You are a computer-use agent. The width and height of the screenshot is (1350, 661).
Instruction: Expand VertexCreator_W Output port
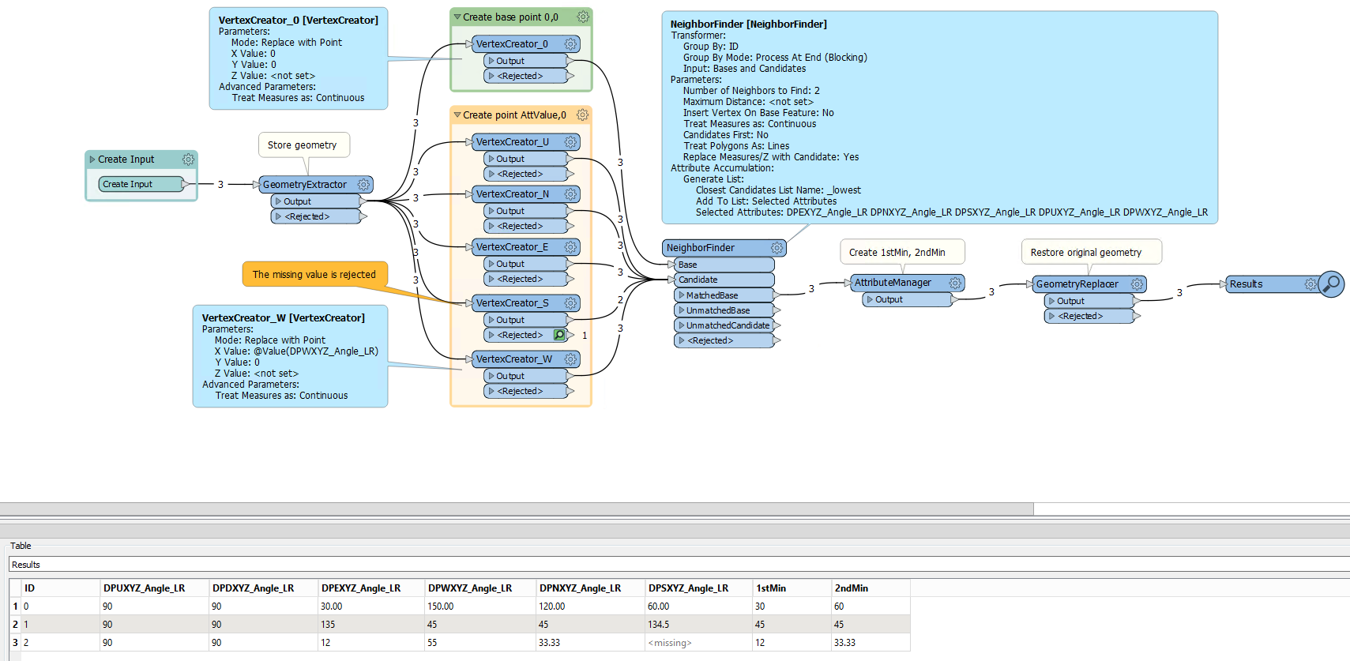491,376
